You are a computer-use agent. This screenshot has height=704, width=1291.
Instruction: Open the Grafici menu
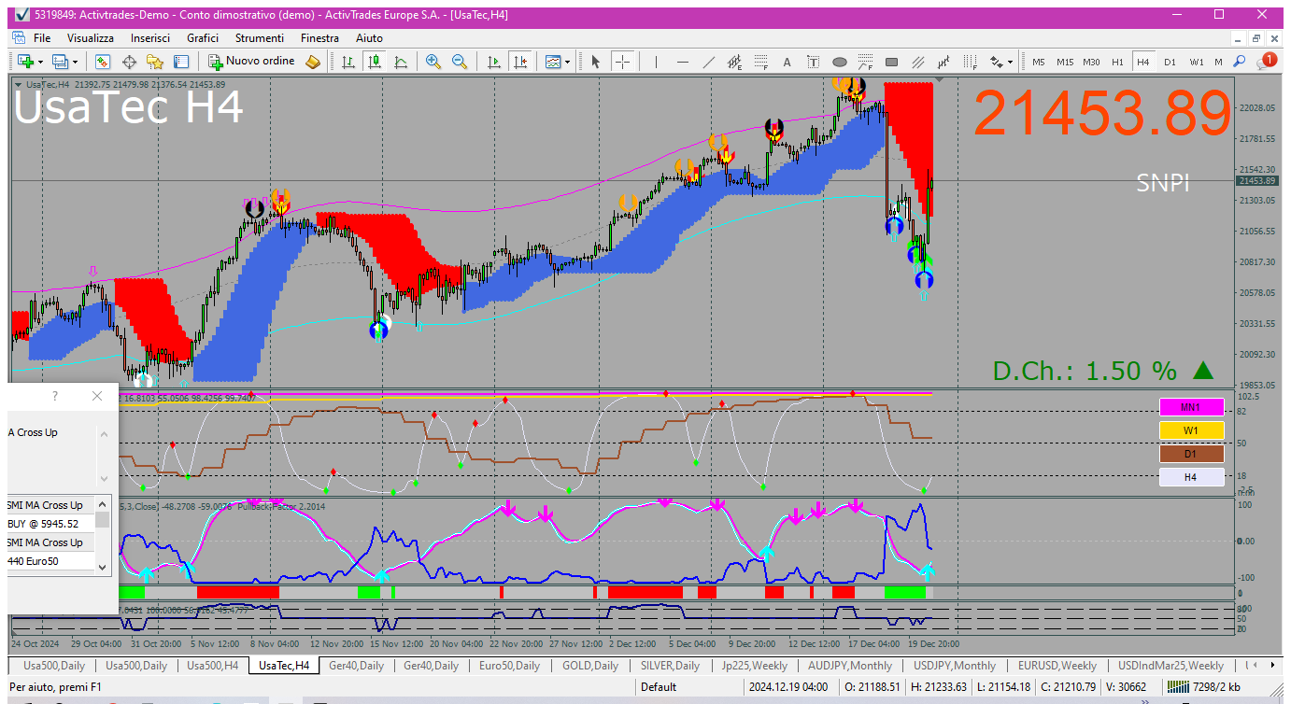click(x=203, y=38)
